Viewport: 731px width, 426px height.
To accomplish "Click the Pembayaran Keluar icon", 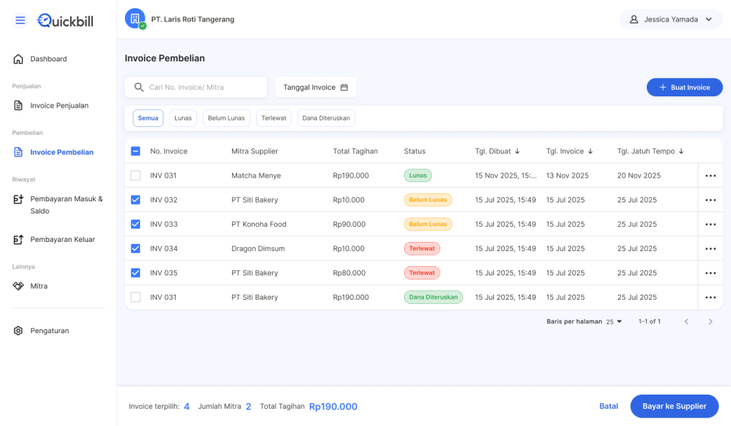I will tap(19, 240).
